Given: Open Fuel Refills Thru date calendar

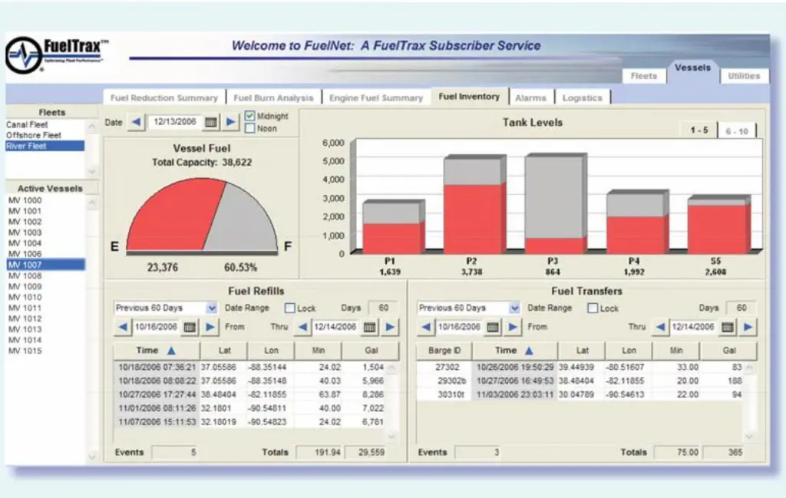Looking at the screenshot, I should tap(369, 327).
